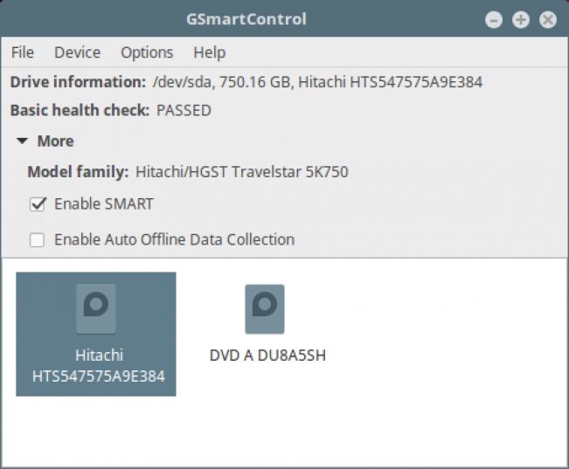
Task: Click the DVD A DU8A5SH label
Action: coord(267,355)
